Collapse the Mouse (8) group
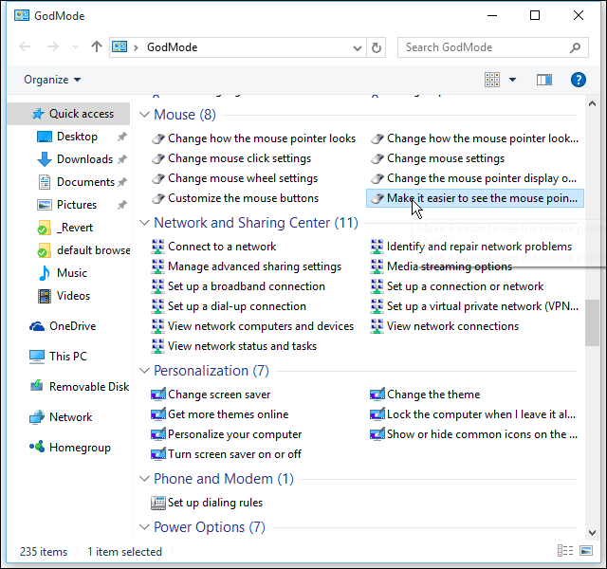 coord(145,115)
